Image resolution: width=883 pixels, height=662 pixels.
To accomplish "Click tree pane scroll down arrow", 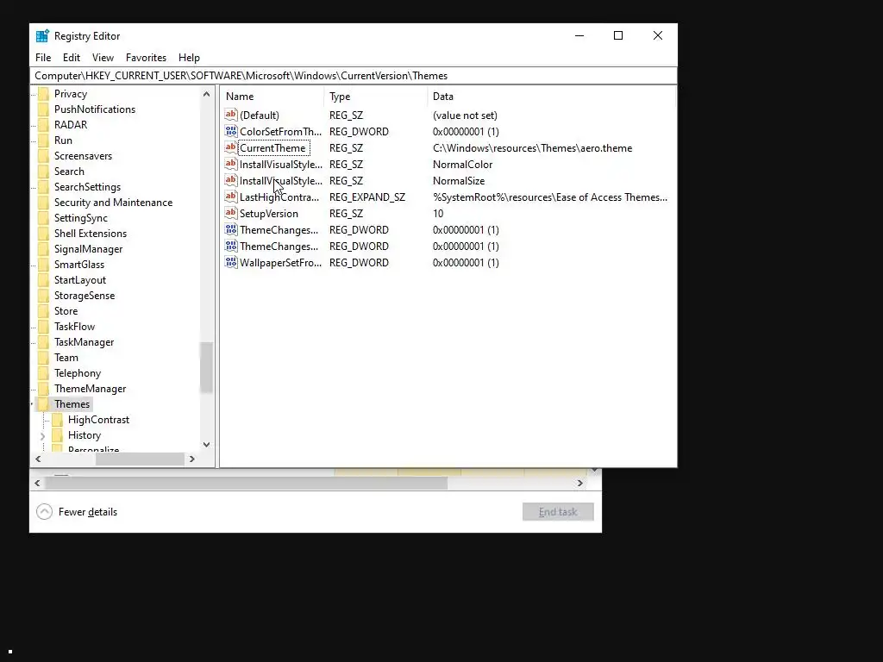I will tap(207, 445).
